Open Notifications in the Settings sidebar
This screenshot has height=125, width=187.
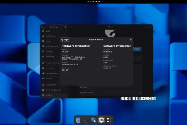[x=54, y=36]
